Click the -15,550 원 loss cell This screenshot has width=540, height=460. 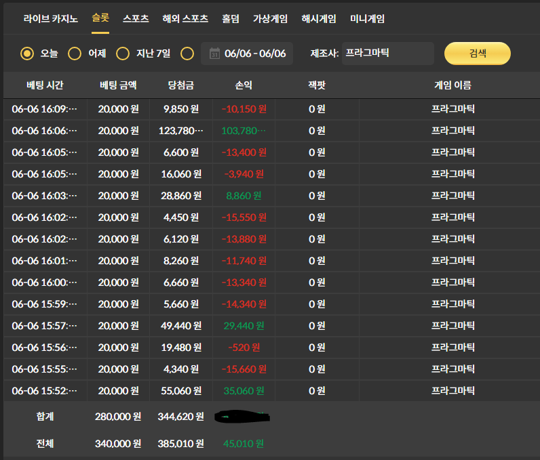click(x=244, y=217)
